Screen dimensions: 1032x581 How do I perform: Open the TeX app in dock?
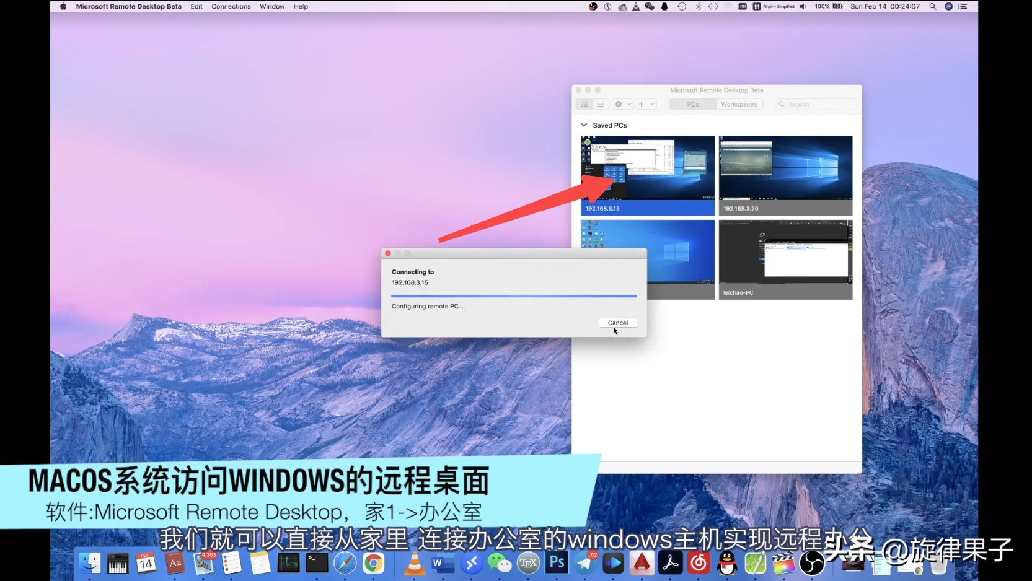(x=528, y=562)
